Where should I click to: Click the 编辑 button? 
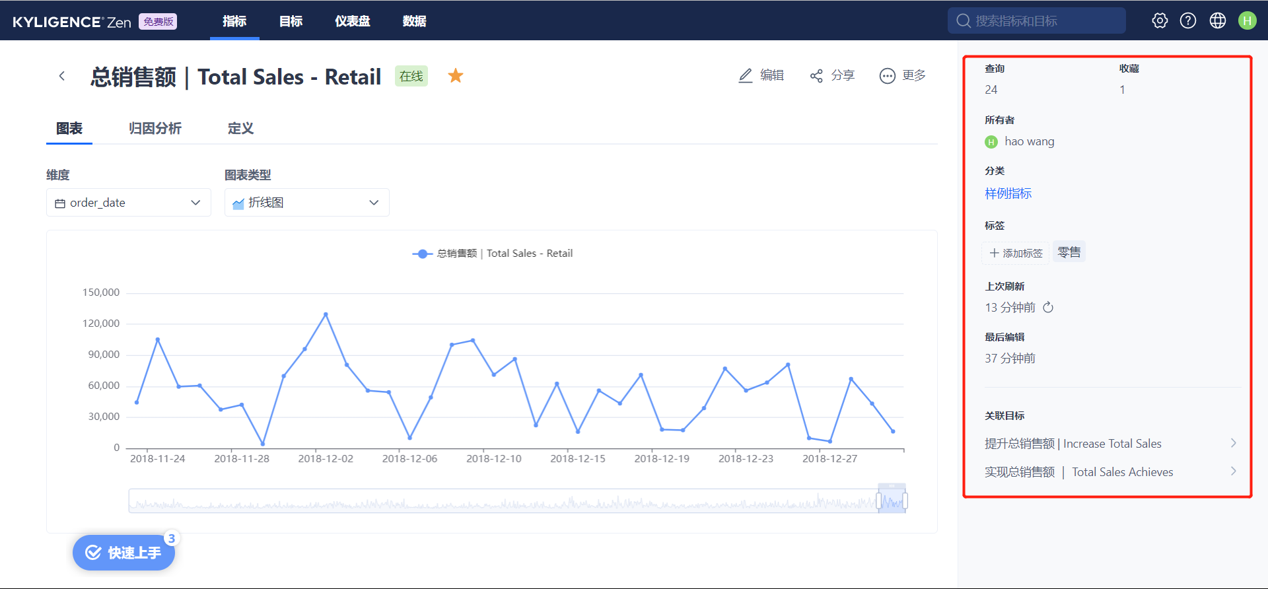pos(761,75)
